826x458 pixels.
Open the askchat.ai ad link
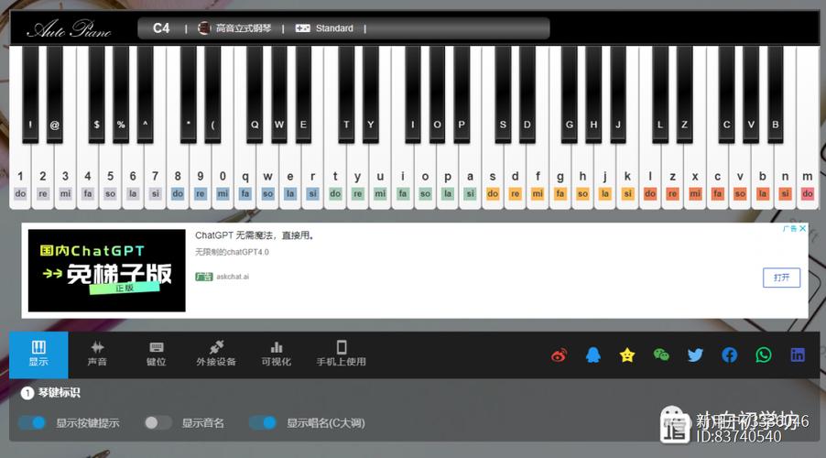click(x=233, y=277)
